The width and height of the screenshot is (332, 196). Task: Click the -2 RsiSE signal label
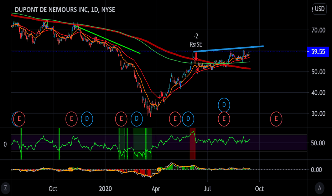tap(196, 40)
